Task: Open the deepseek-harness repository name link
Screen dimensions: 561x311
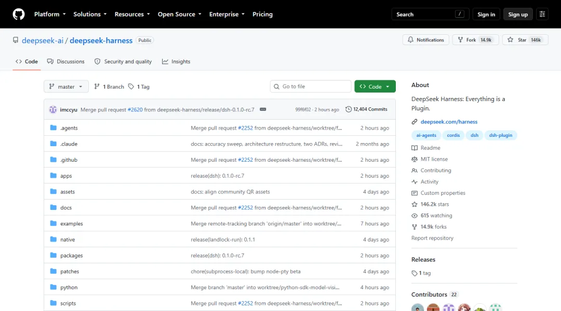Action: [101, 40]
